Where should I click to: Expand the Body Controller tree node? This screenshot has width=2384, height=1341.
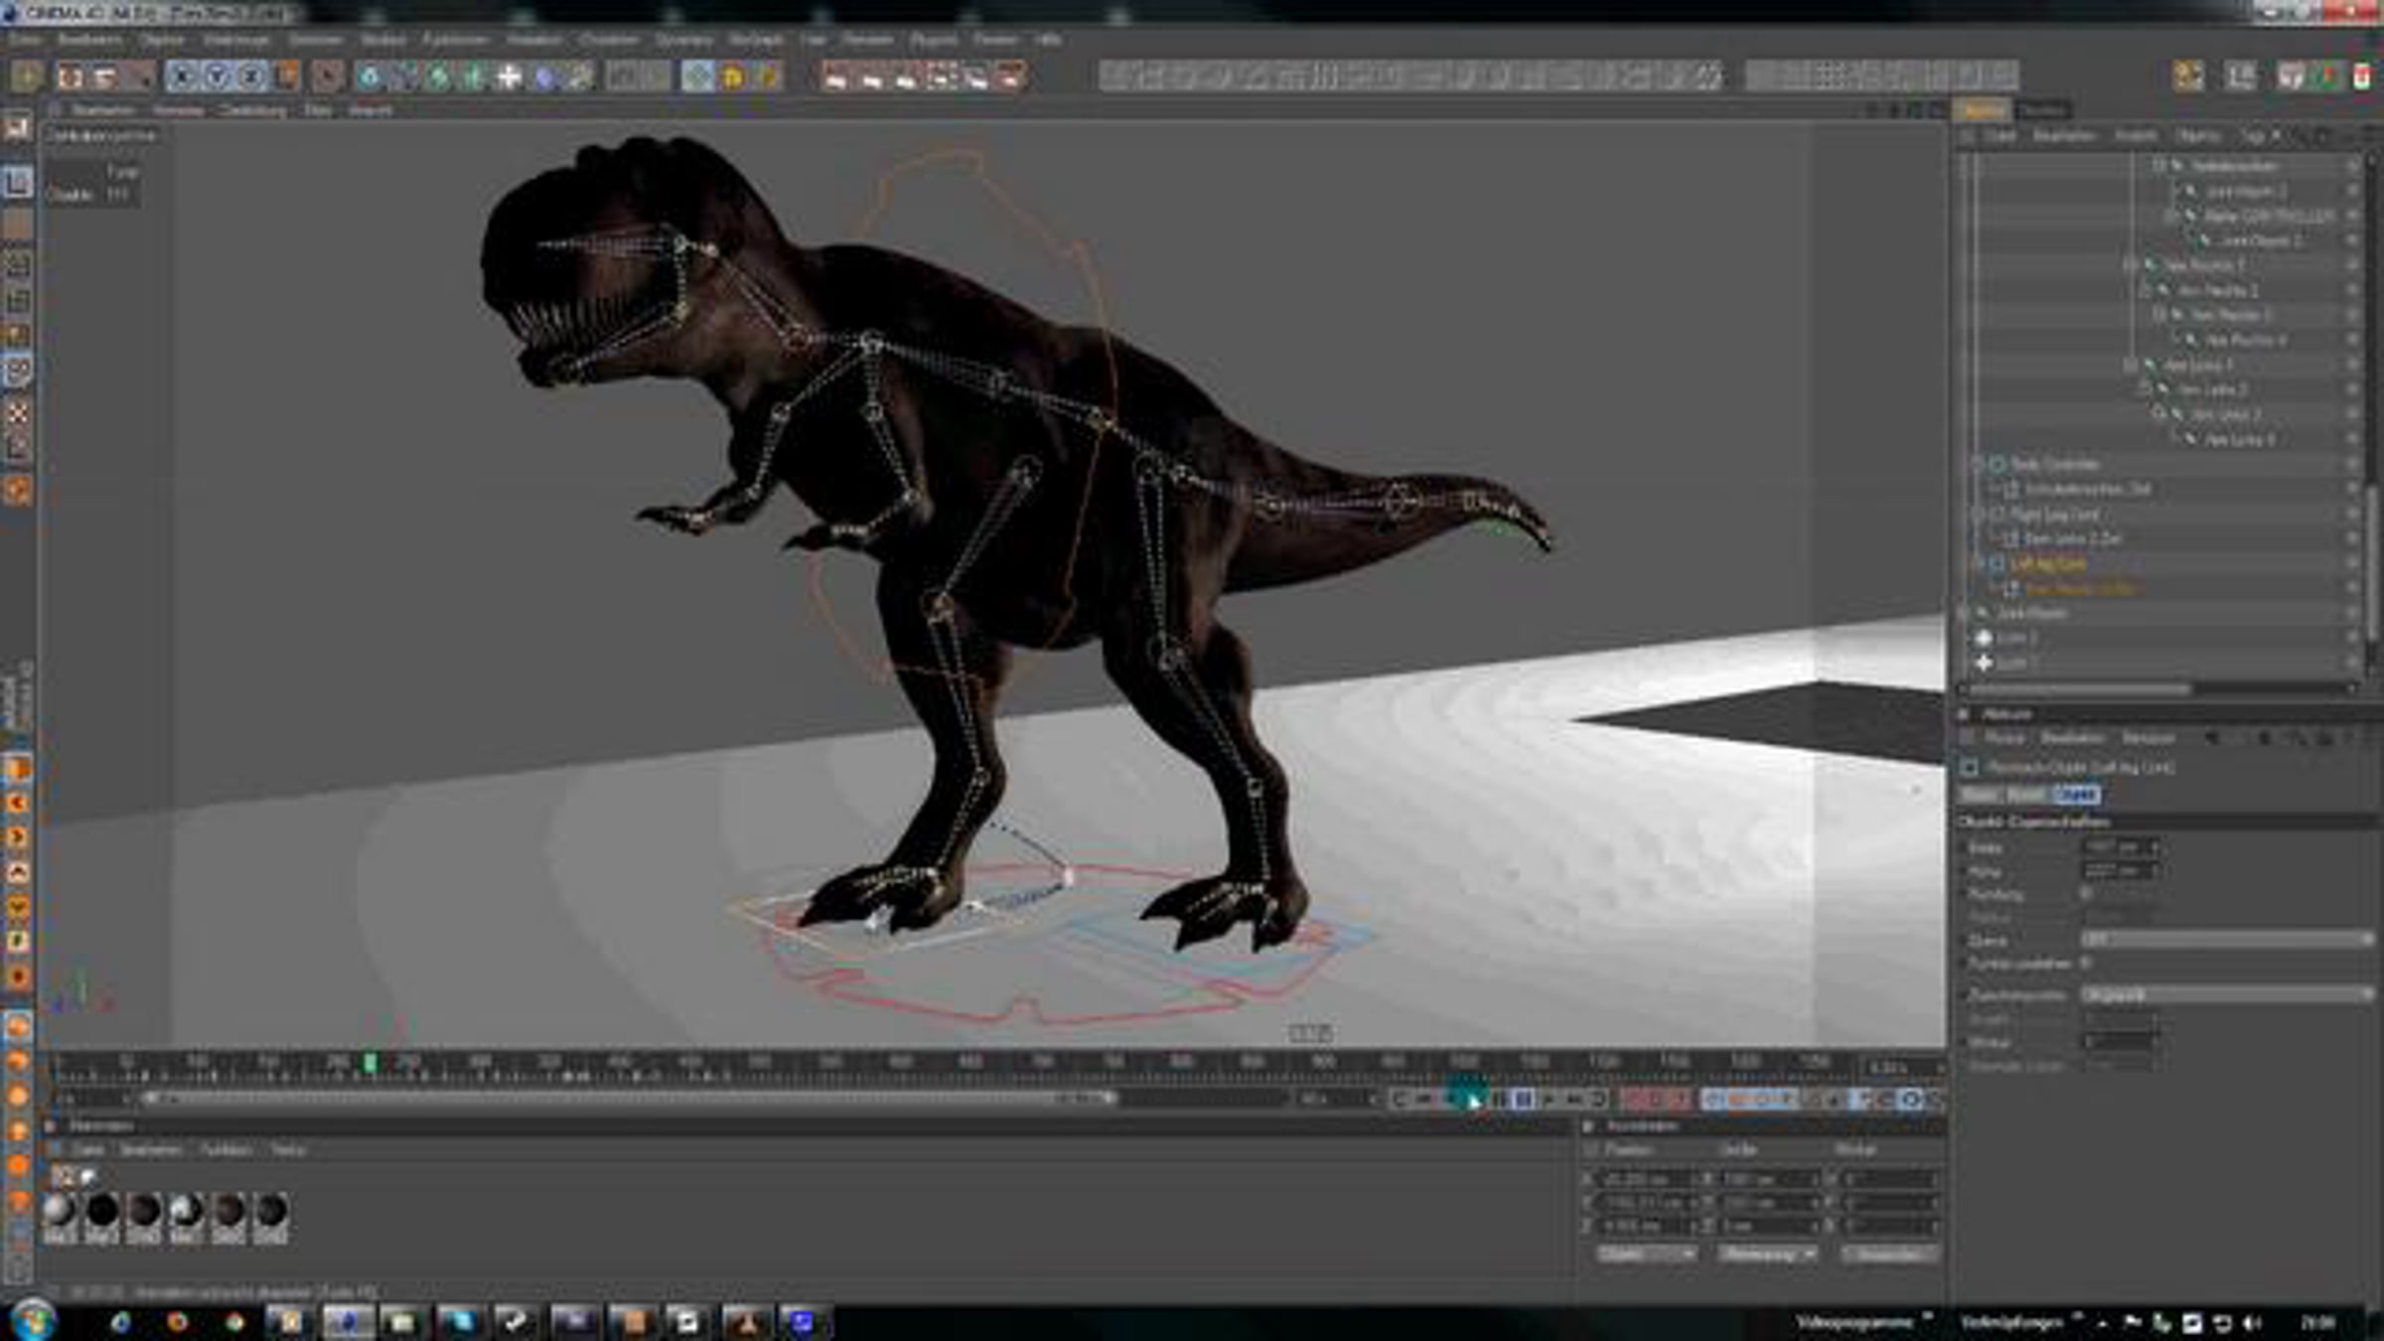[1978, 464]
